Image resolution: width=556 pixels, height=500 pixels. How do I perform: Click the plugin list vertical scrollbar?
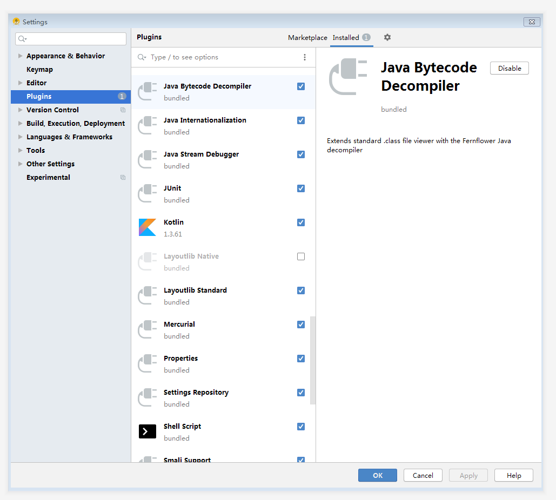[312, 360]
